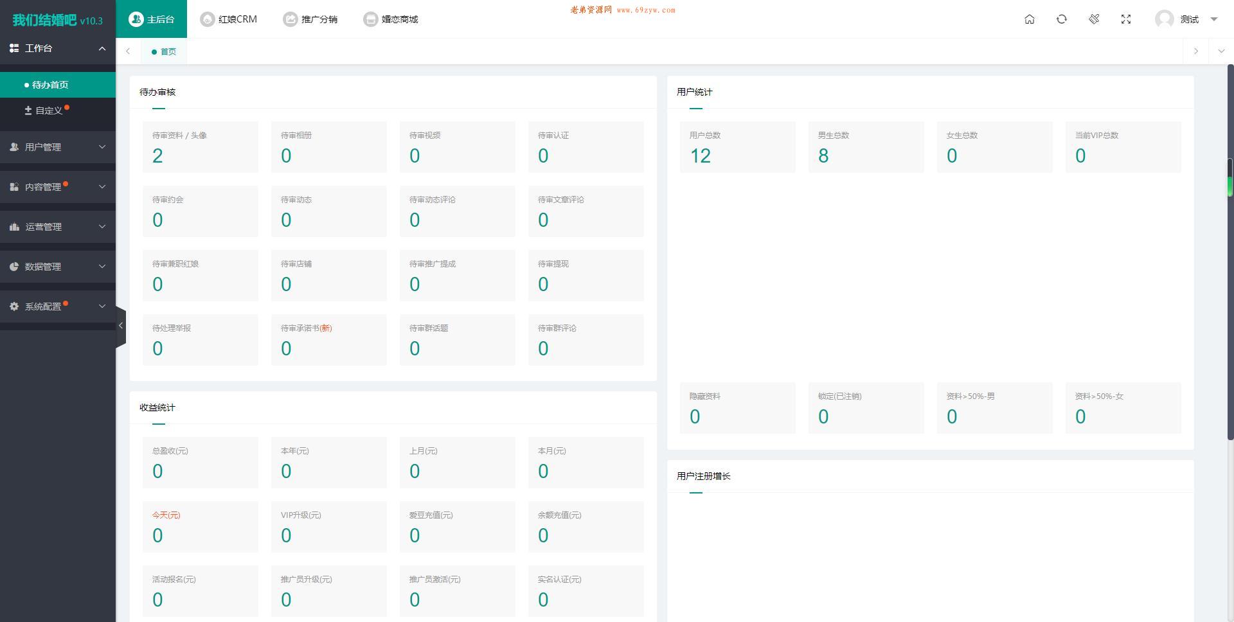
Task: Open the 待审推广提成 card
Action: point(458,276)
